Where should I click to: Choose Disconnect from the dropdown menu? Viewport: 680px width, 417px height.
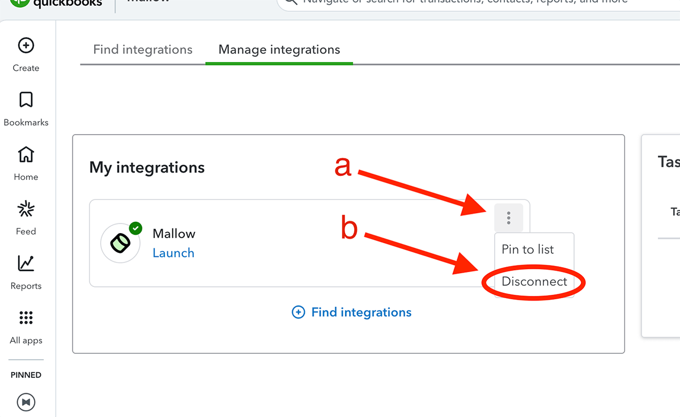tap(534, 282)
